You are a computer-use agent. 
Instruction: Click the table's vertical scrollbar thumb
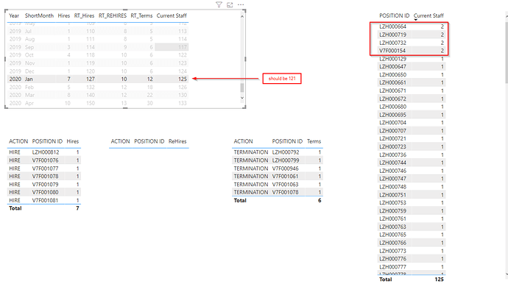[242, 88]
